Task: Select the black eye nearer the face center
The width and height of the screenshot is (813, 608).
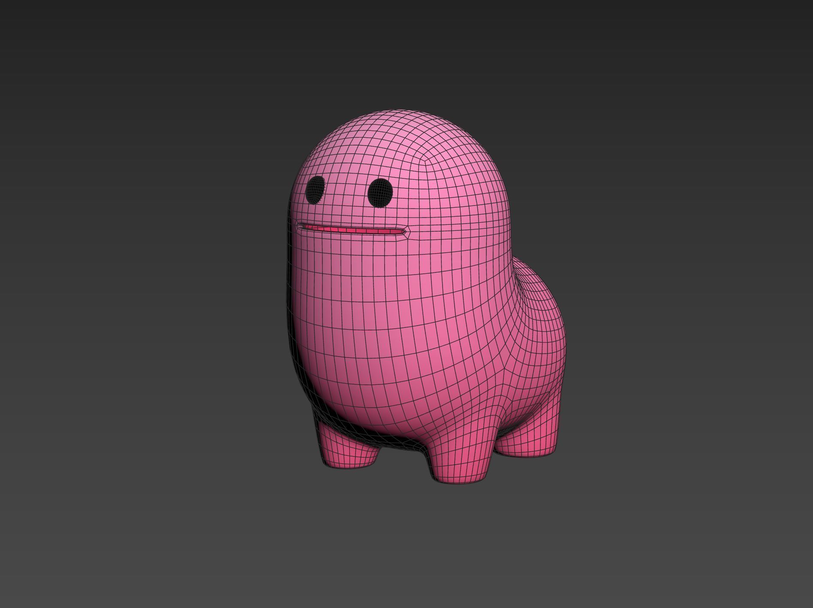Action: [x=380, y=193]
